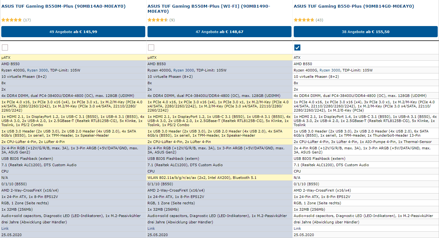The image size is (439, 238).
Task: Click the Ryzen 3000 link in B550-Plus column
Action: [x=330, y=70]
